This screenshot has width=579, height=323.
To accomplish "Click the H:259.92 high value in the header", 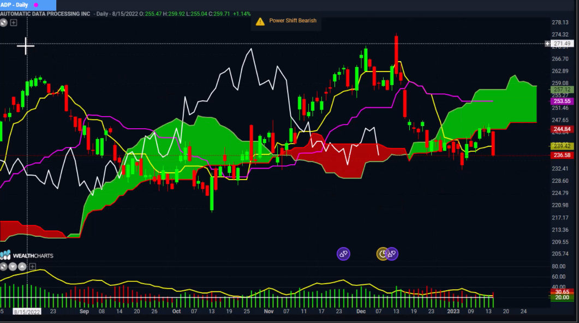I will pos(174,14).
